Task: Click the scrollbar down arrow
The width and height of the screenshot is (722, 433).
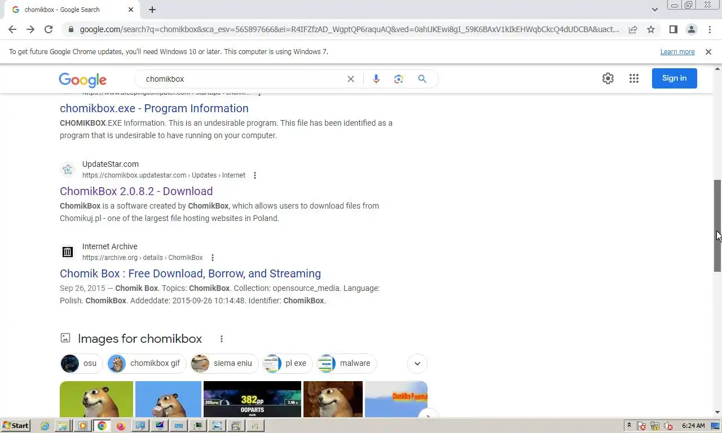Action: point(717,413)
